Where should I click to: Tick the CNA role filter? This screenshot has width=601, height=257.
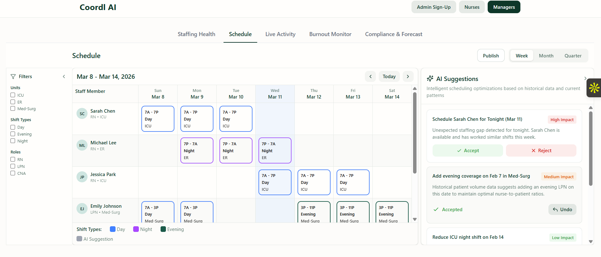coord(13,173)
